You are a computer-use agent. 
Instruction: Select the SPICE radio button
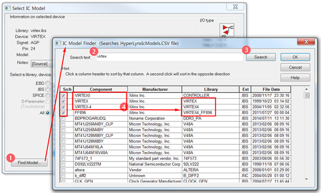[47, 95]
